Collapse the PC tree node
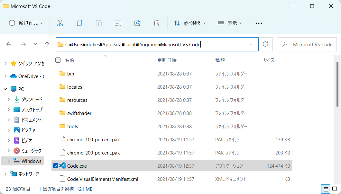Viewport: 341px width, 194px height. (x=6, y=89)
